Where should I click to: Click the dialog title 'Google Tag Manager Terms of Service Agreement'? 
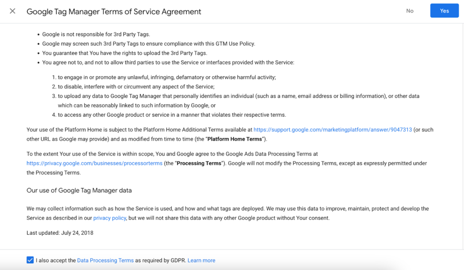coord(114,11)
